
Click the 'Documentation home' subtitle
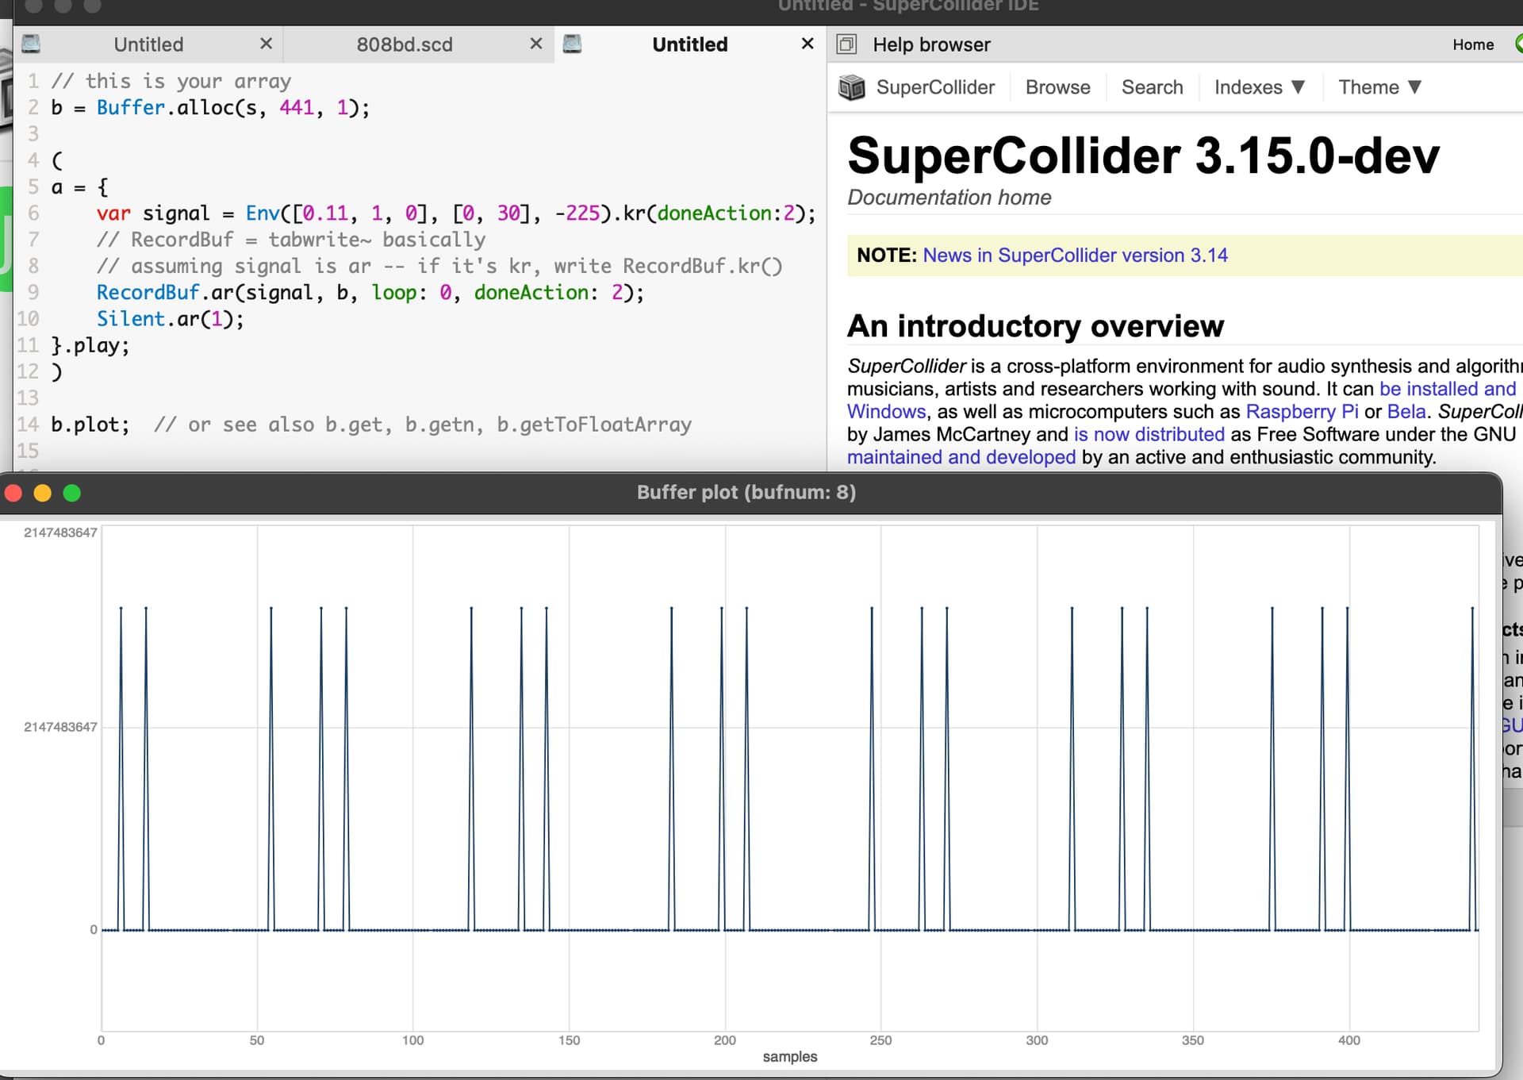949,198
